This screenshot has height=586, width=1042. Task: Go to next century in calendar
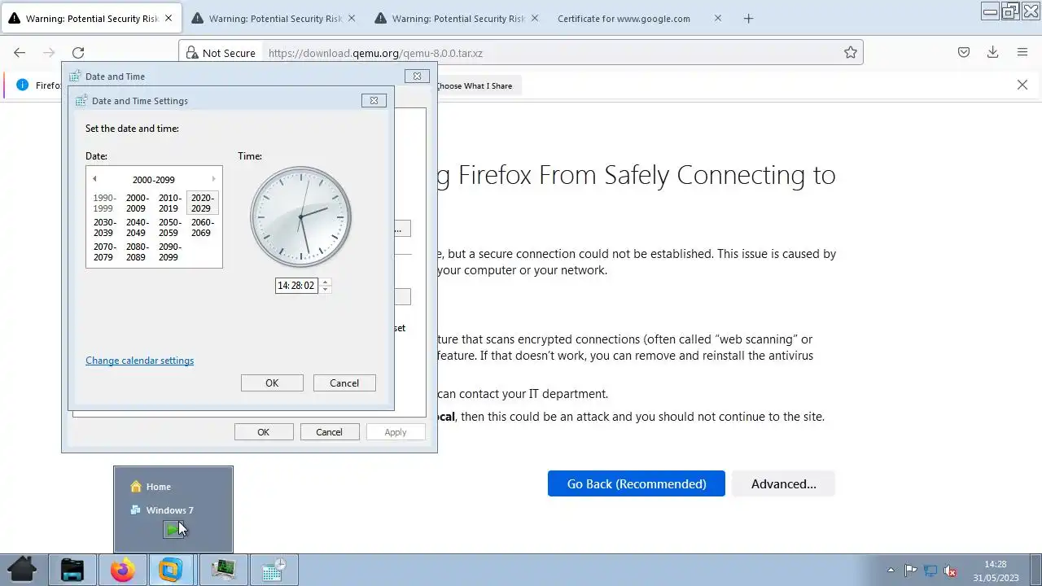point(213,179)
